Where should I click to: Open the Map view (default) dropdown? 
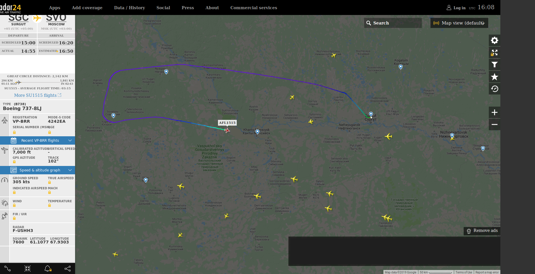(459, 23)
